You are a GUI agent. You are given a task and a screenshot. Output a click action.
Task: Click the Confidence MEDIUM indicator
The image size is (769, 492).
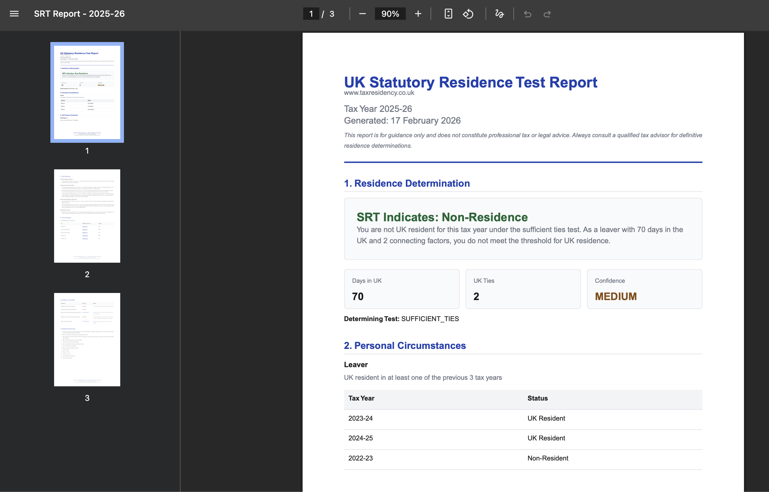644,288
